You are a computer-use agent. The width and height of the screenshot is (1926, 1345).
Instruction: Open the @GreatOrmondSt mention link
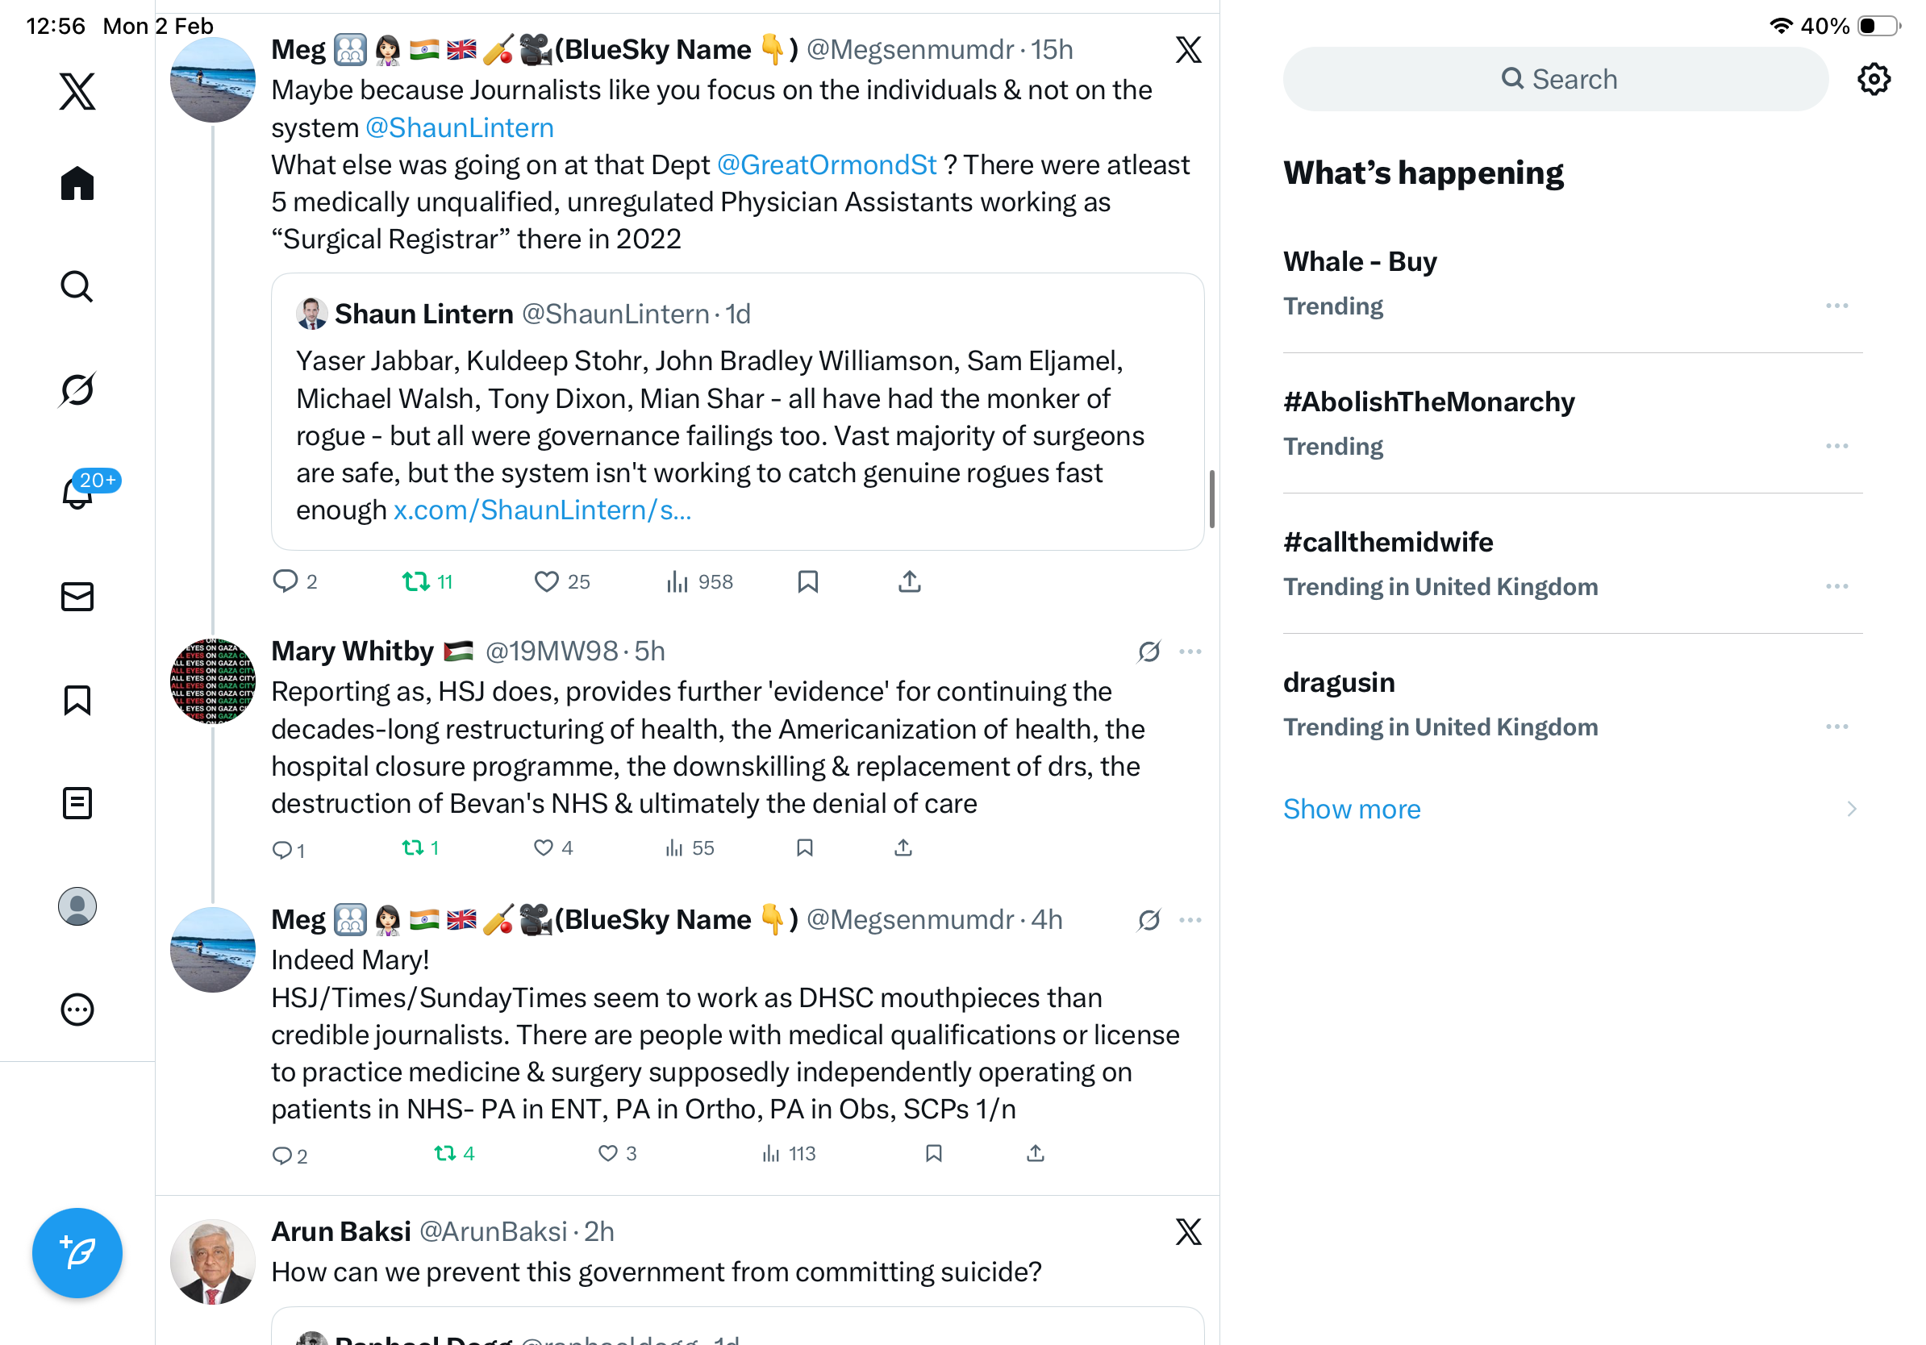pos(826,164)
